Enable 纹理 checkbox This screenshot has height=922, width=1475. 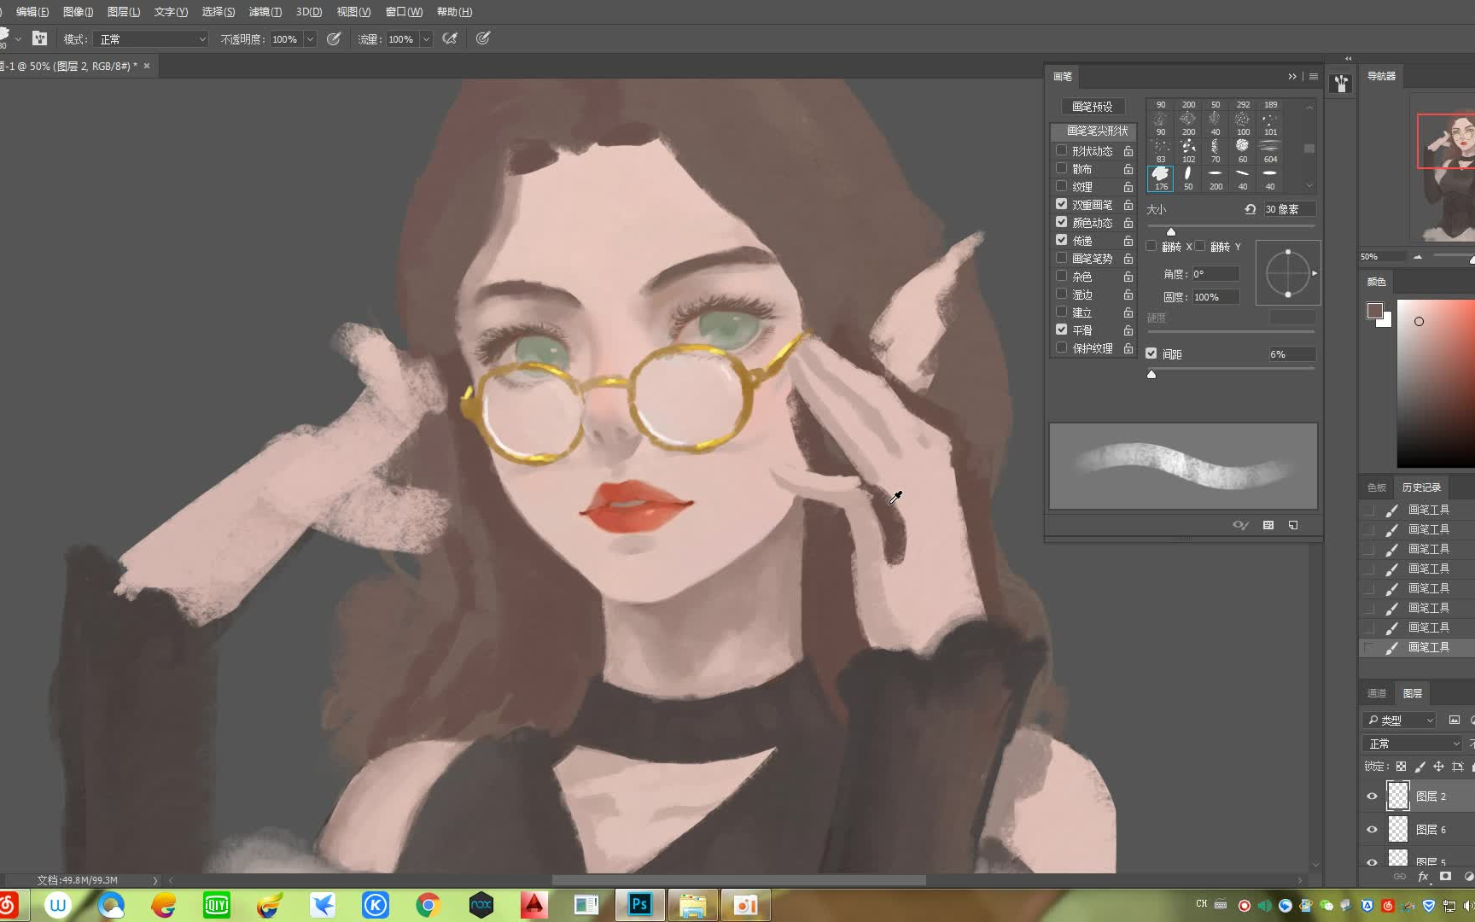(1061, 186)
